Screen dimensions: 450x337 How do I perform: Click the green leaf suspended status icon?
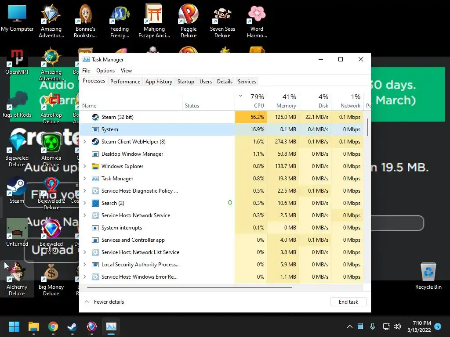[230, 203]
